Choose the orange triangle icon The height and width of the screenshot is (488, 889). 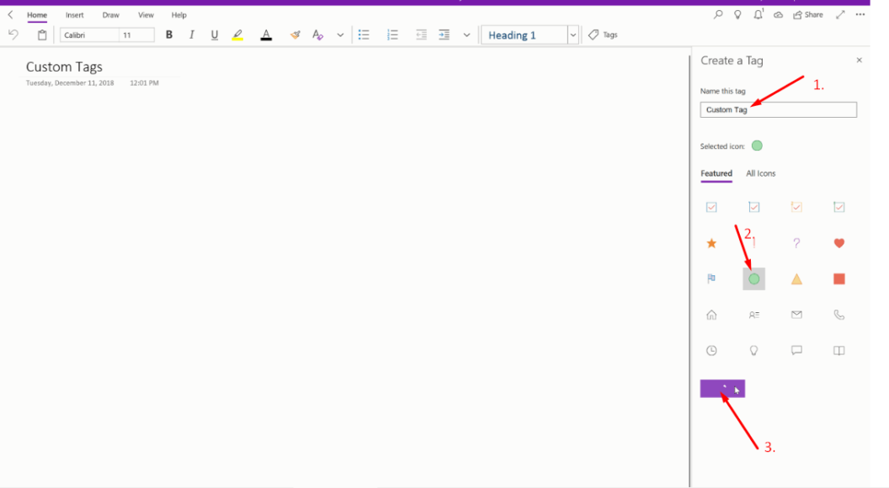796,278
